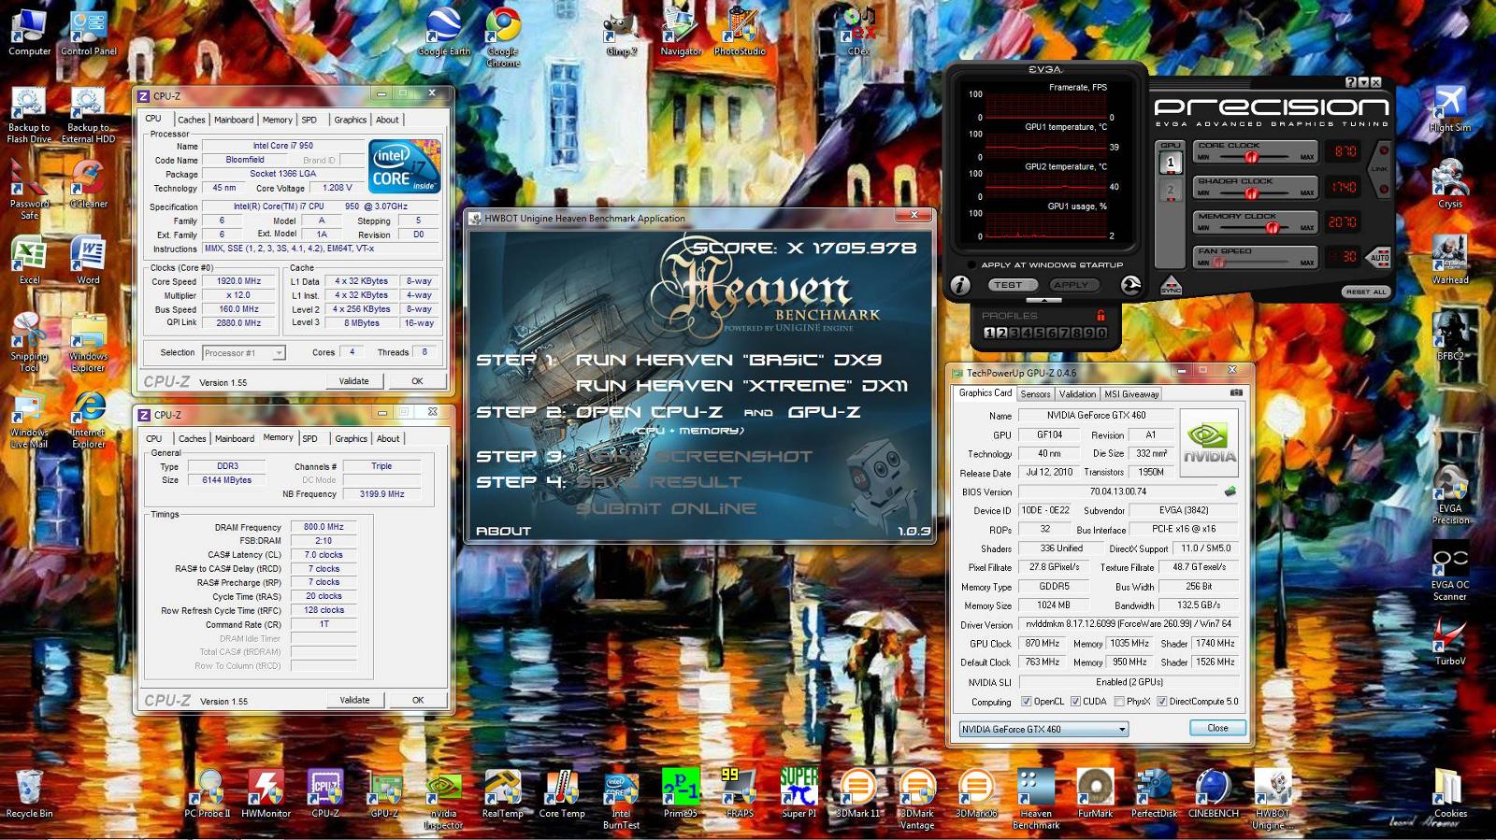
Task: Open the NVIDIA GeForce GTX 460 dropdown
Action: (x=1043, y=729)
